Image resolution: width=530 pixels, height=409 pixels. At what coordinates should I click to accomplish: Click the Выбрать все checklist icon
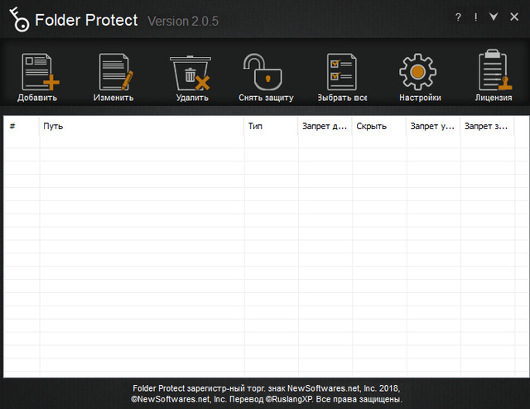point(341,73)
